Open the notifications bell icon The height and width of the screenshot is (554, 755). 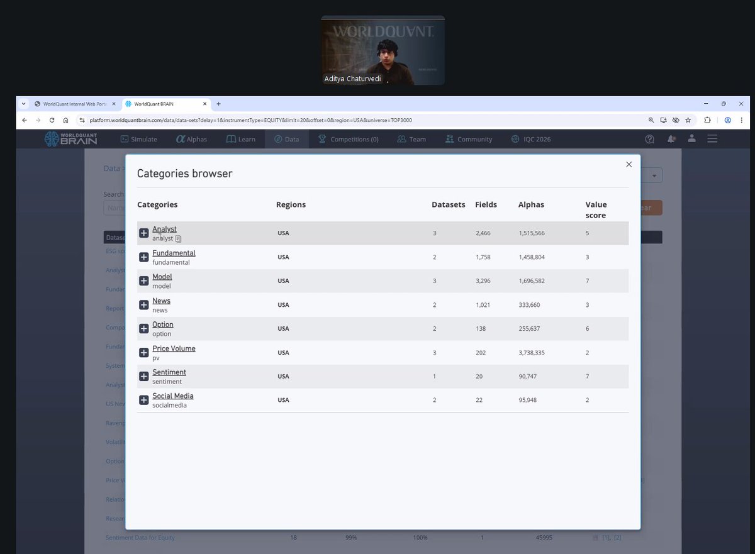click(x=671, y=139)
